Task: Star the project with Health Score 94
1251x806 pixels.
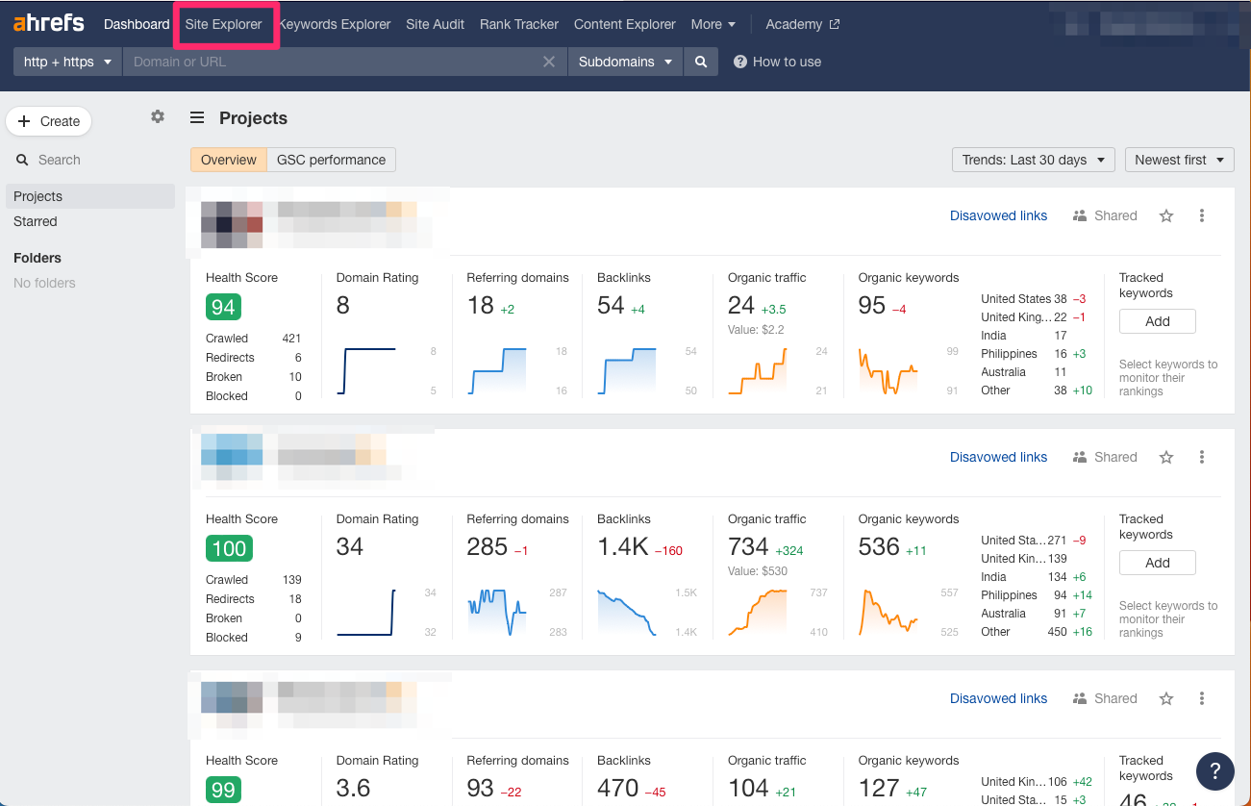Action: pyautogui.click(x=1166, y=215)
